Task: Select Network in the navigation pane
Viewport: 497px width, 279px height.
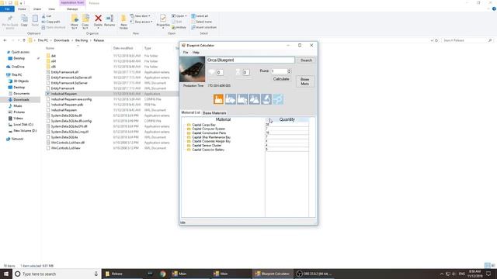Action: click(x=17, y=139)
